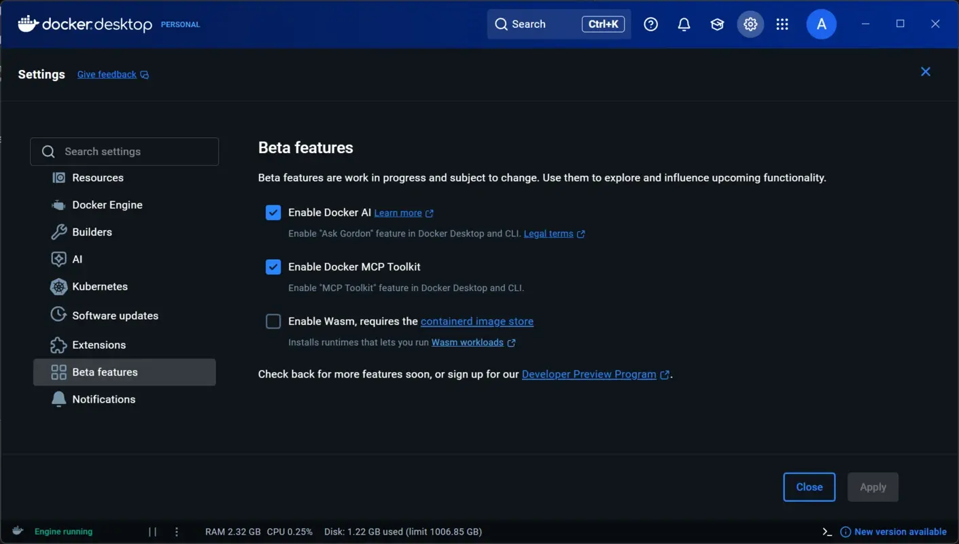Switch to the Software updates section
959x544 pixels.
(x=114, y=315)
